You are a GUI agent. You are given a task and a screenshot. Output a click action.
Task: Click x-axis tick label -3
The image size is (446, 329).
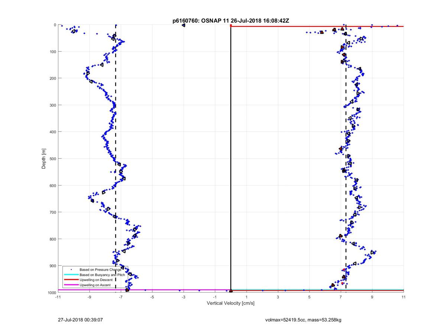point(183,297)
